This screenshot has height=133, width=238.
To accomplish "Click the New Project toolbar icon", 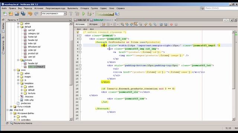I will tap(11, 14).
